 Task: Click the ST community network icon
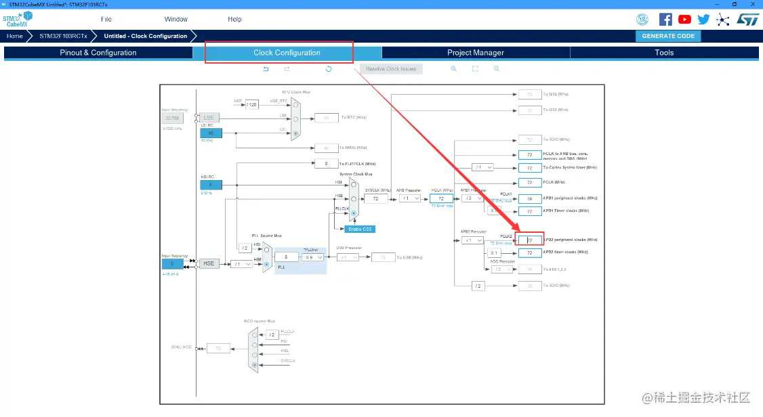[723, 20]
